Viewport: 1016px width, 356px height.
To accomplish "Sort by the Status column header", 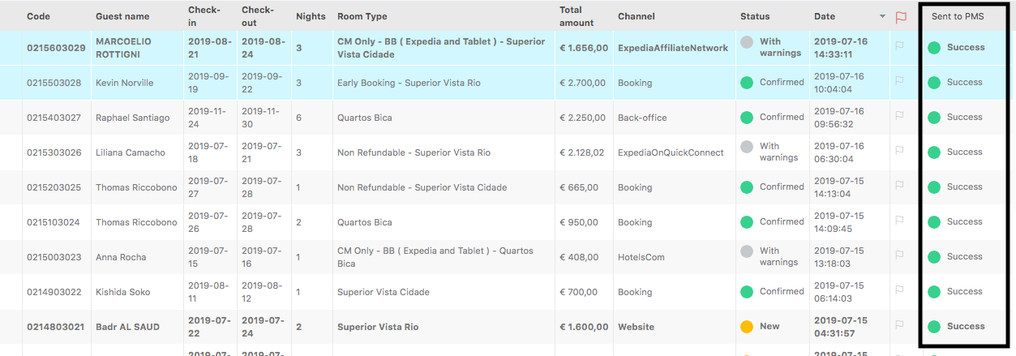I will point(755,16).
